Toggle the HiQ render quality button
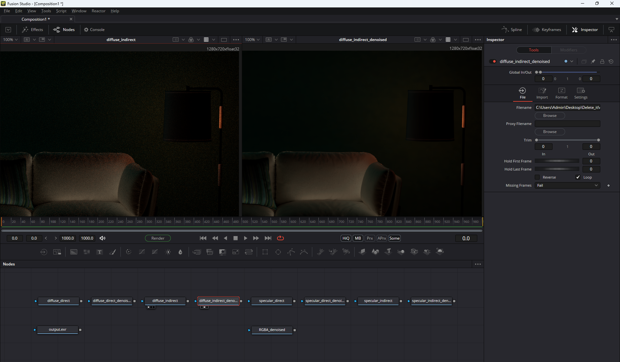Image resolution: width=620 pixels, height=362 pixels. (346, 238)
